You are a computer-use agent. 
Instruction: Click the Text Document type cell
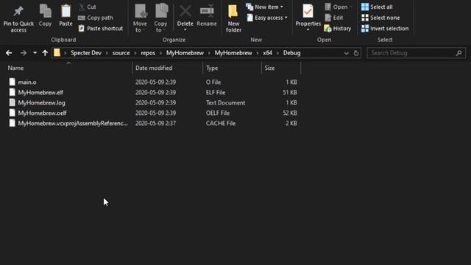coord(226,103)
